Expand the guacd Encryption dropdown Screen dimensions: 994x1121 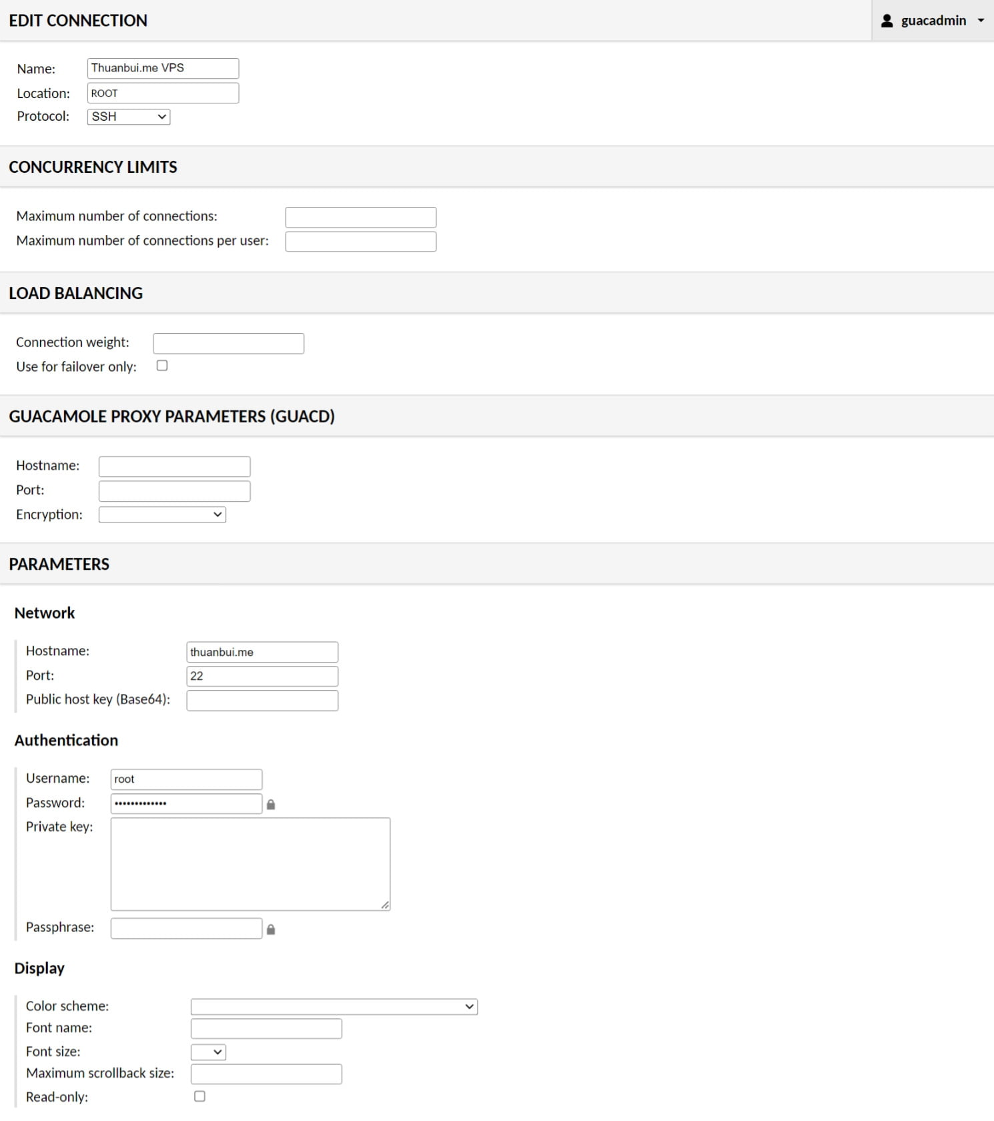162,514
